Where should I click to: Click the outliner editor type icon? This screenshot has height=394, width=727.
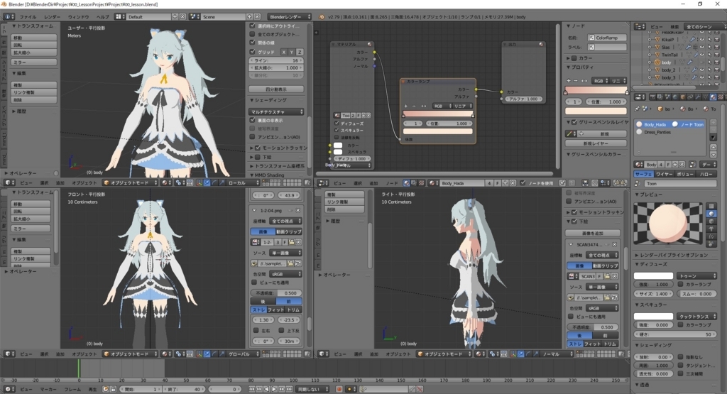pos(640,27)
